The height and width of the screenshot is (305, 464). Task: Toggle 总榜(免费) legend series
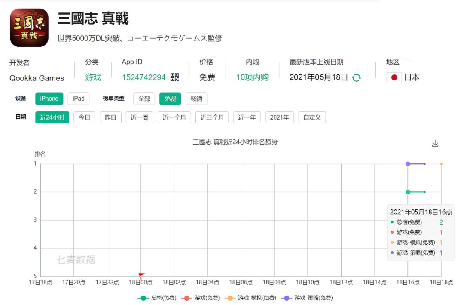(x=157, y=298)
